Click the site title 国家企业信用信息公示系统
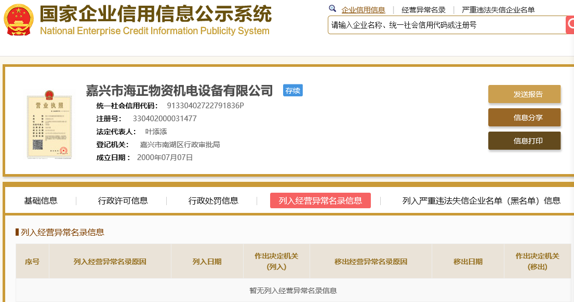574x302 pixels. 156,14
